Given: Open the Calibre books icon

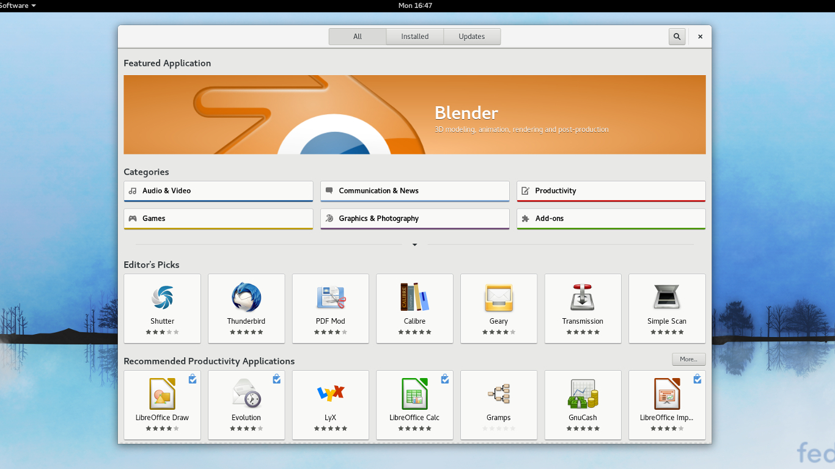Looking at the screenshot, I should point(414,297).
